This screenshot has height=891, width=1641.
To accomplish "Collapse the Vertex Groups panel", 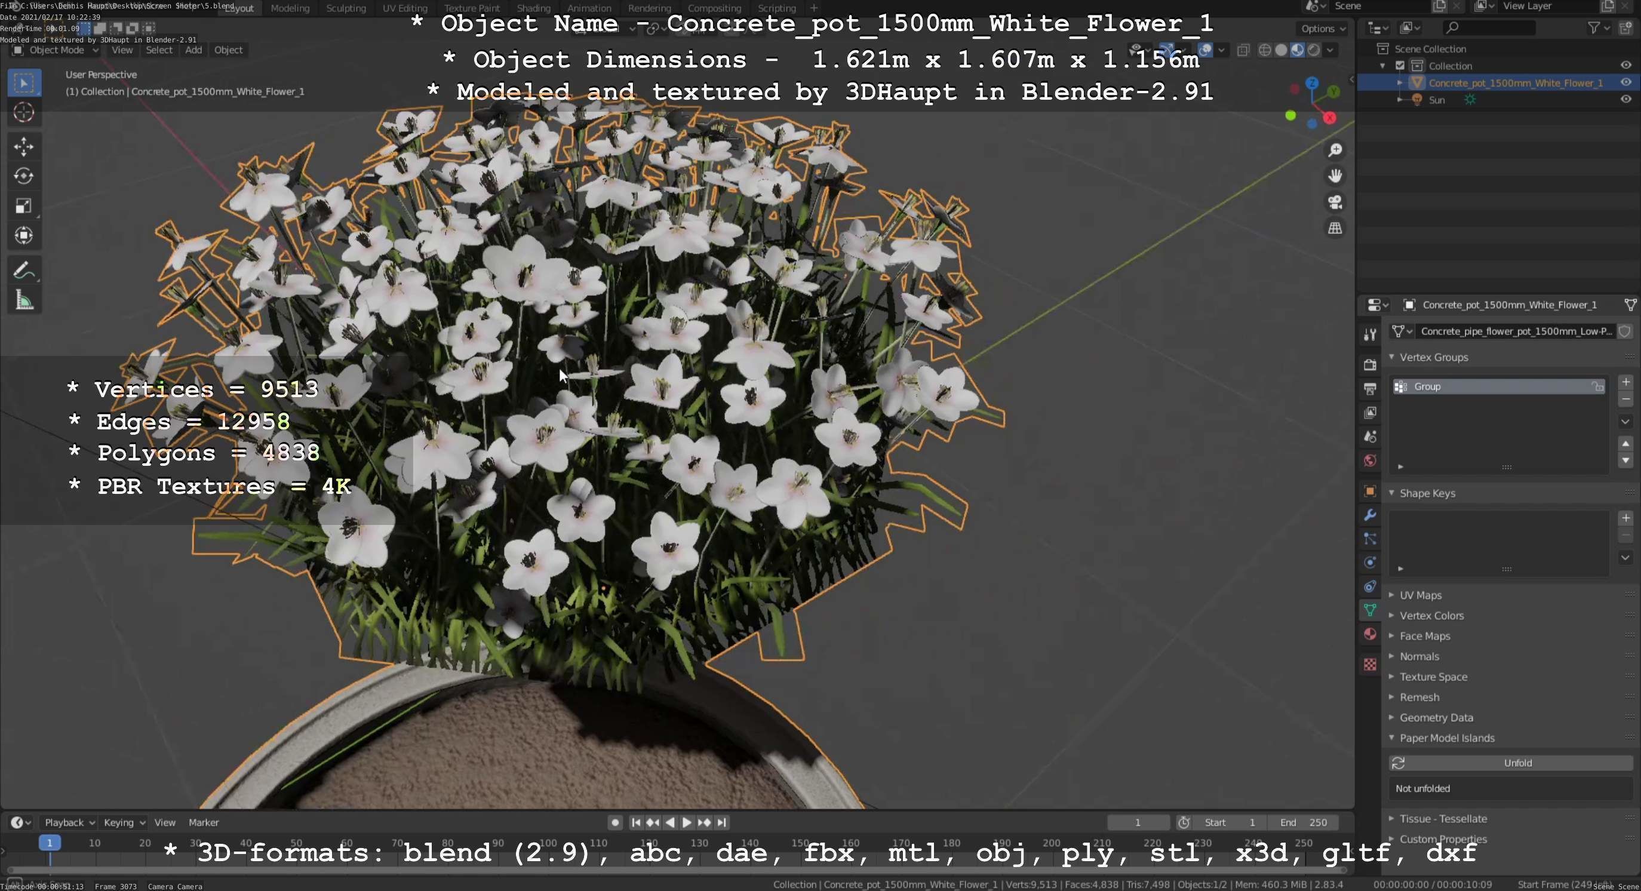I will coord(1392,357).
